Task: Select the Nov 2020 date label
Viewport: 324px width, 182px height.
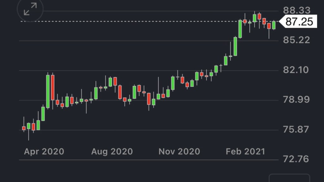Action: coord(179,152)
